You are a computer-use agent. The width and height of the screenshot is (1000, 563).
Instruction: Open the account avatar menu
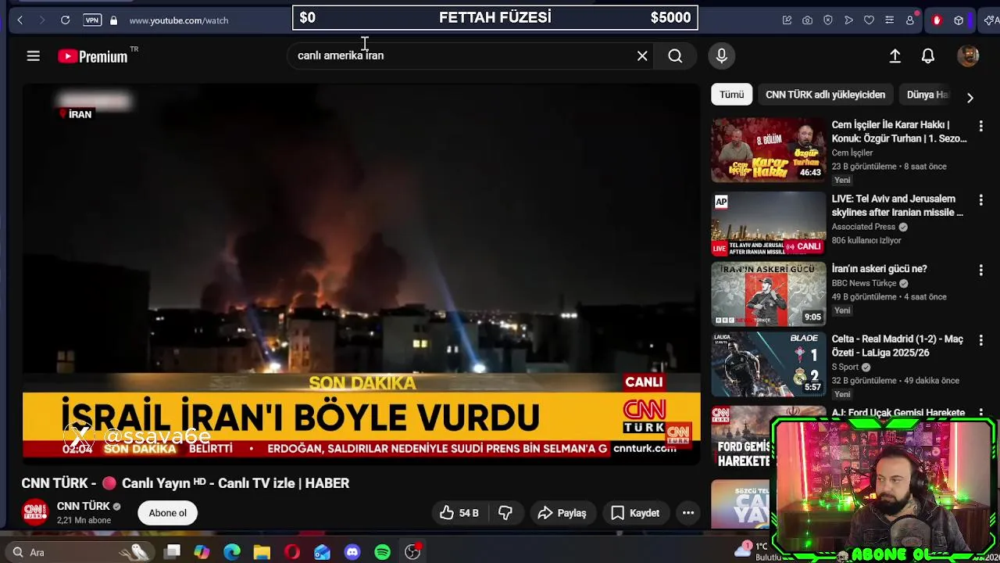point(968,56)
